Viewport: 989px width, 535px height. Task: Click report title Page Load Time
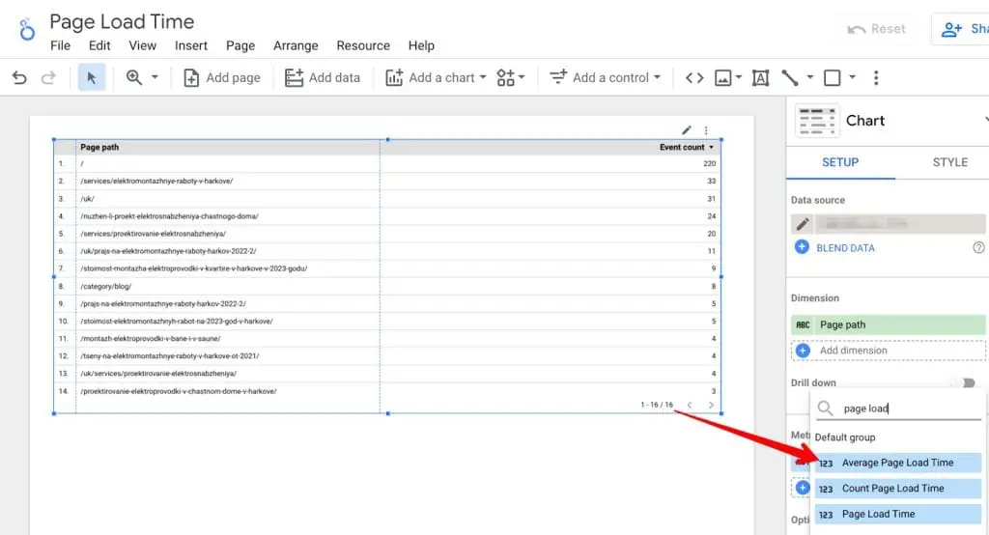[x=122, y=21]
